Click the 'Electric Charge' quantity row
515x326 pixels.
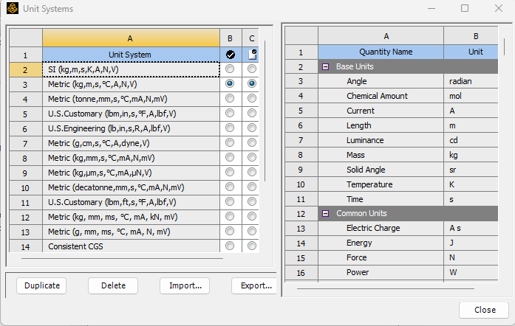(381, 228)
